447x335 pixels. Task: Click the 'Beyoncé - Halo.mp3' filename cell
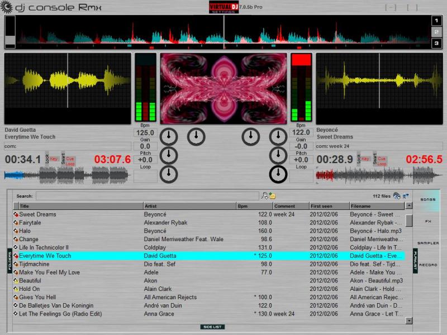click(375, 231)
